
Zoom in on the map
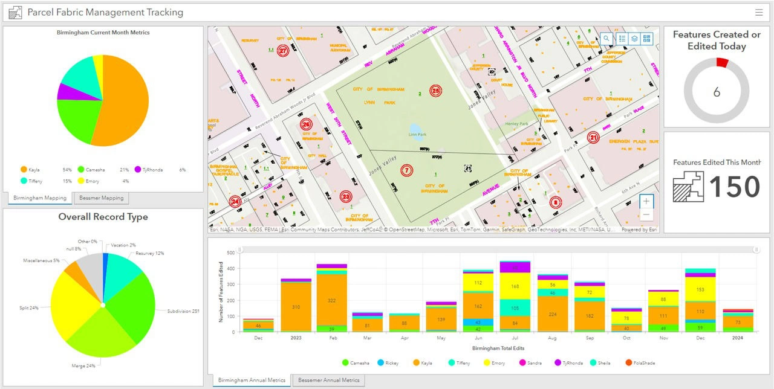(647, 201)
